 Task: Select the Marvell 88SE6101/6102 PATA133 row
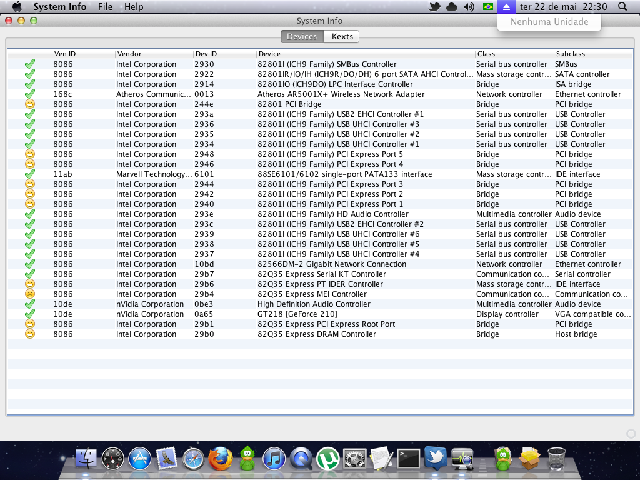[344, 174]
